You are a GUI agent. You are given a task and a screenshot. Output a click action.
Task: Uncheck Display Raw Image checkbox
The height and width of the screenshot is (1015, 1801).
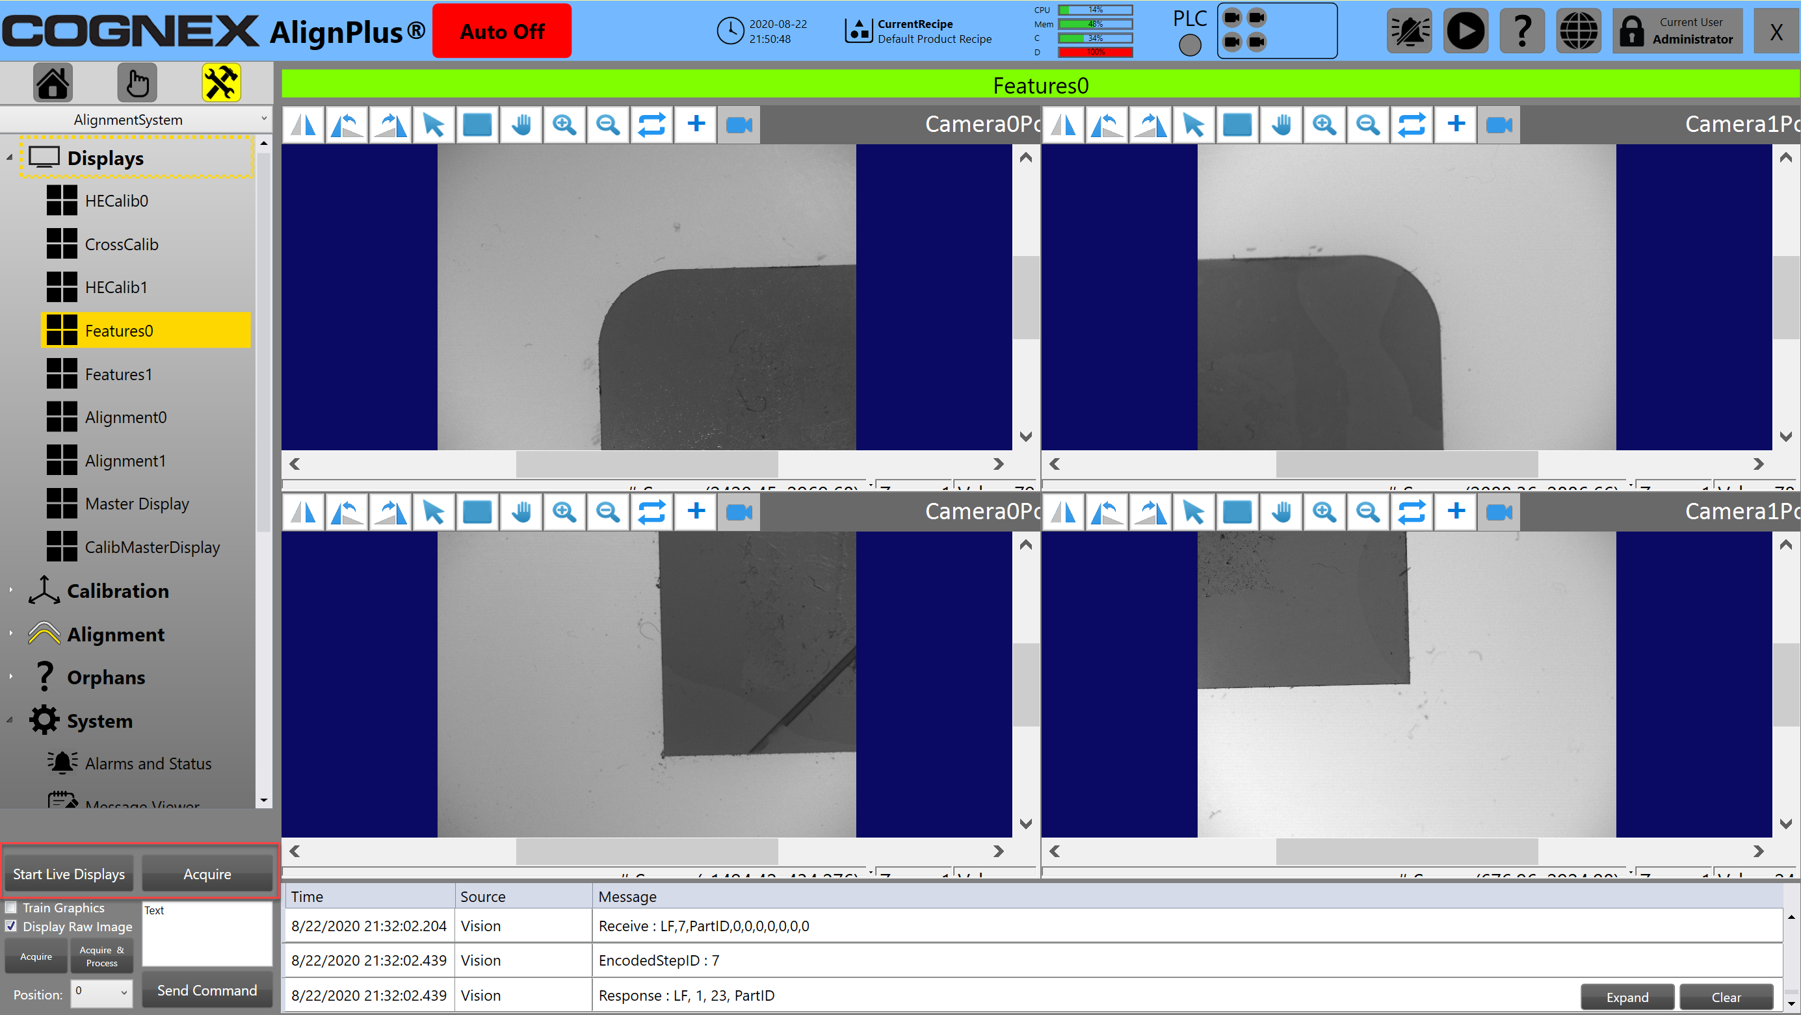coord(11,926)
